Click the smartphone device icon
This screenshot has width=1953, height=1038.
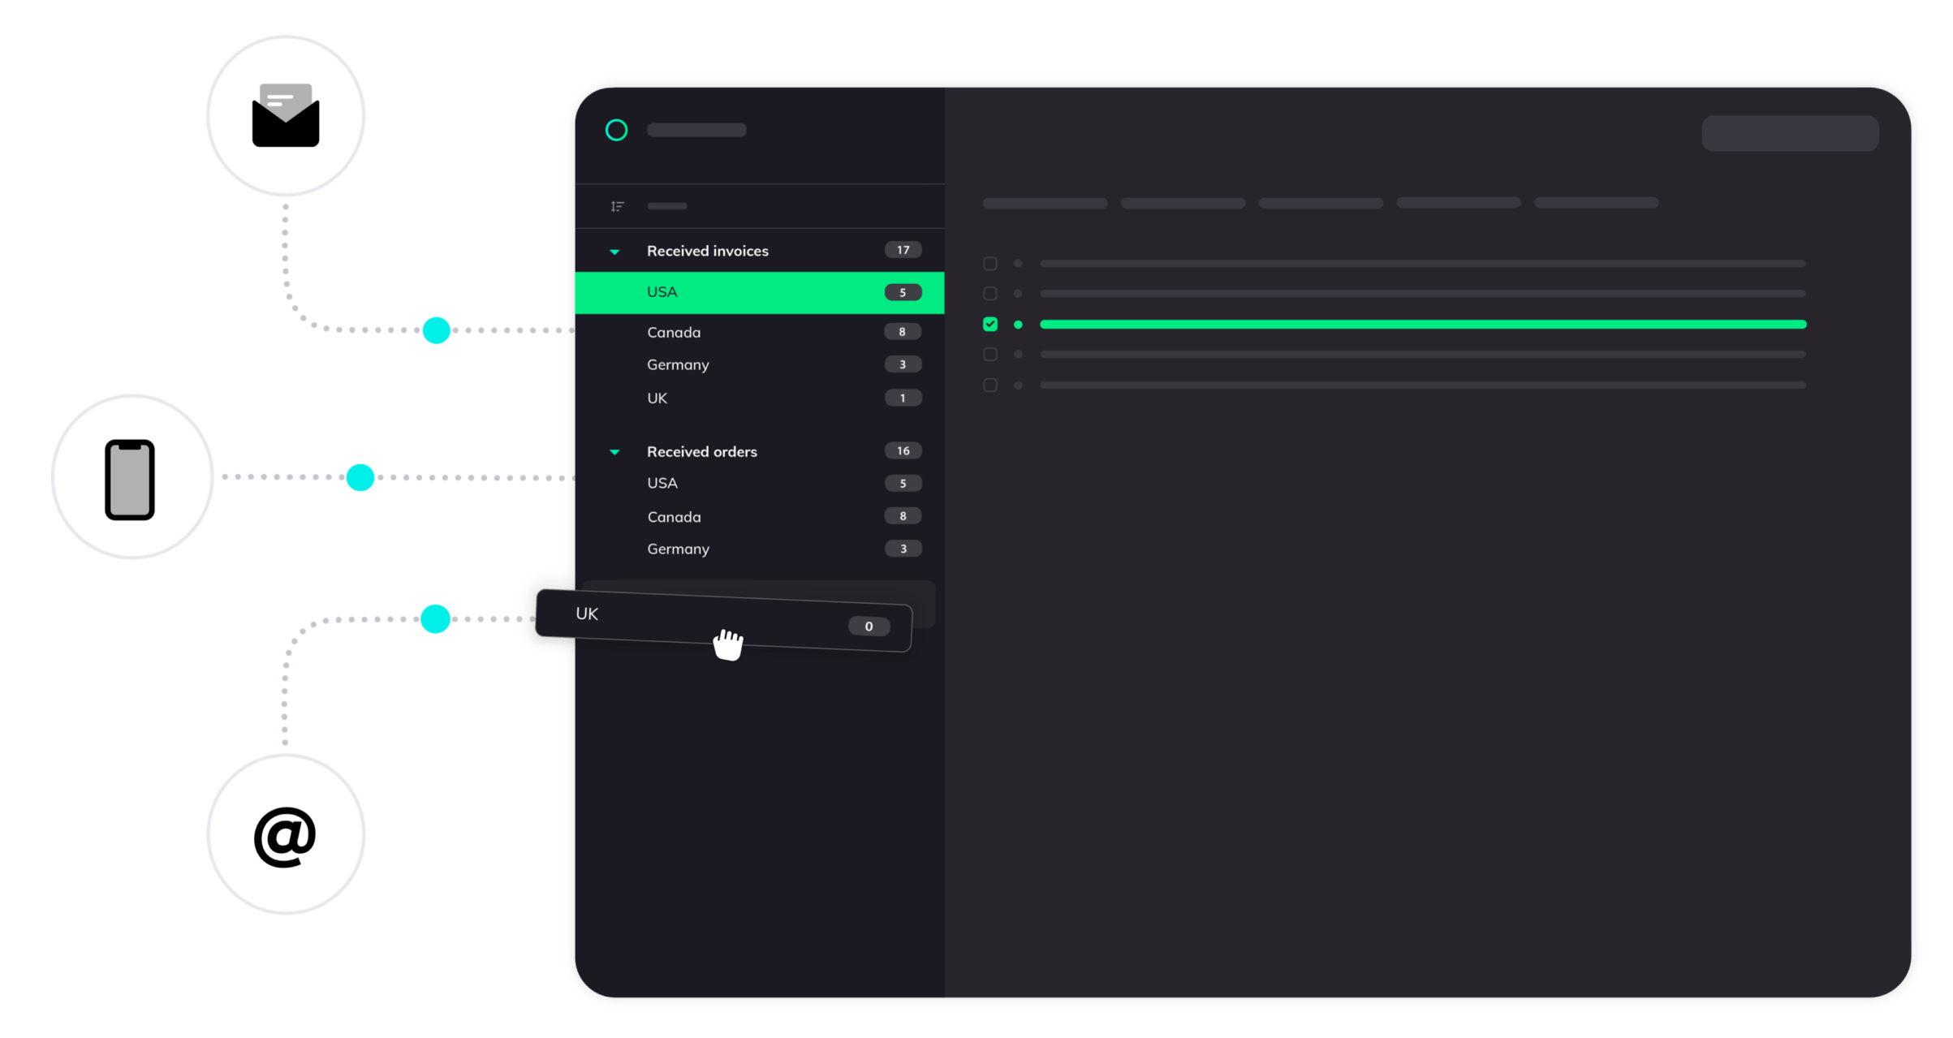click(x=130, y=480)
